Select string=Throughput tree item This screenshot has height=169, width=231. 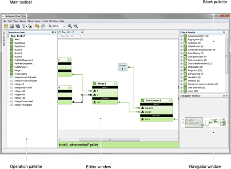23,105
